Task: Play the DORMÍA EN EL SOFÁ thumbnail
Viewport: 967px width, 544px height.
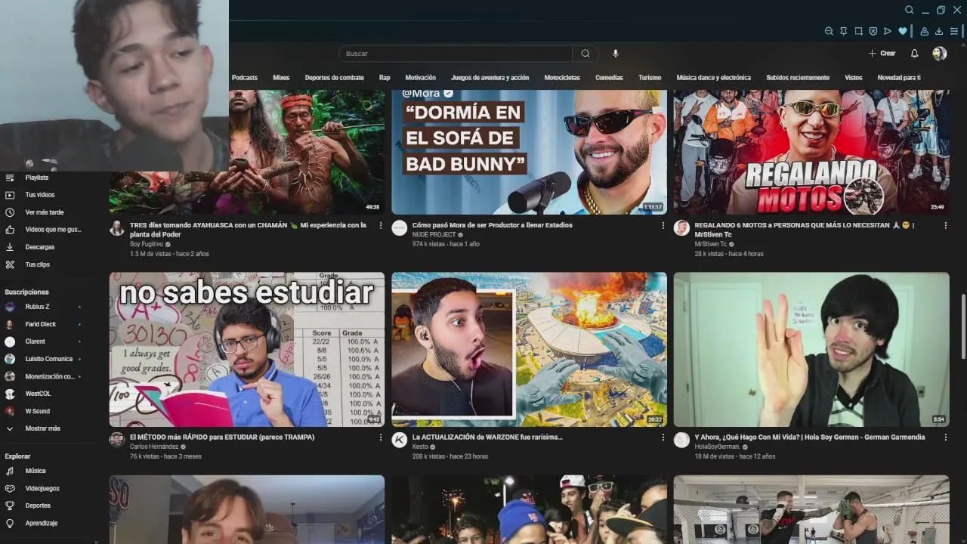Action: 529,152
